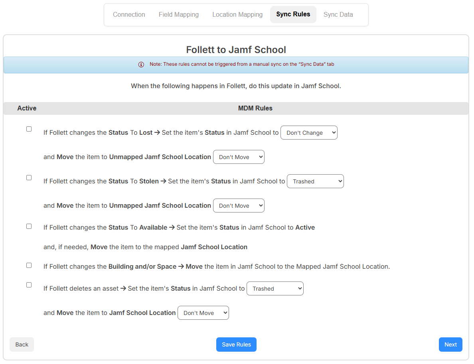The width and height of the screenshot is (474, 364).
Task: Open the Field Mapping tab
Action: coord(178,14)
